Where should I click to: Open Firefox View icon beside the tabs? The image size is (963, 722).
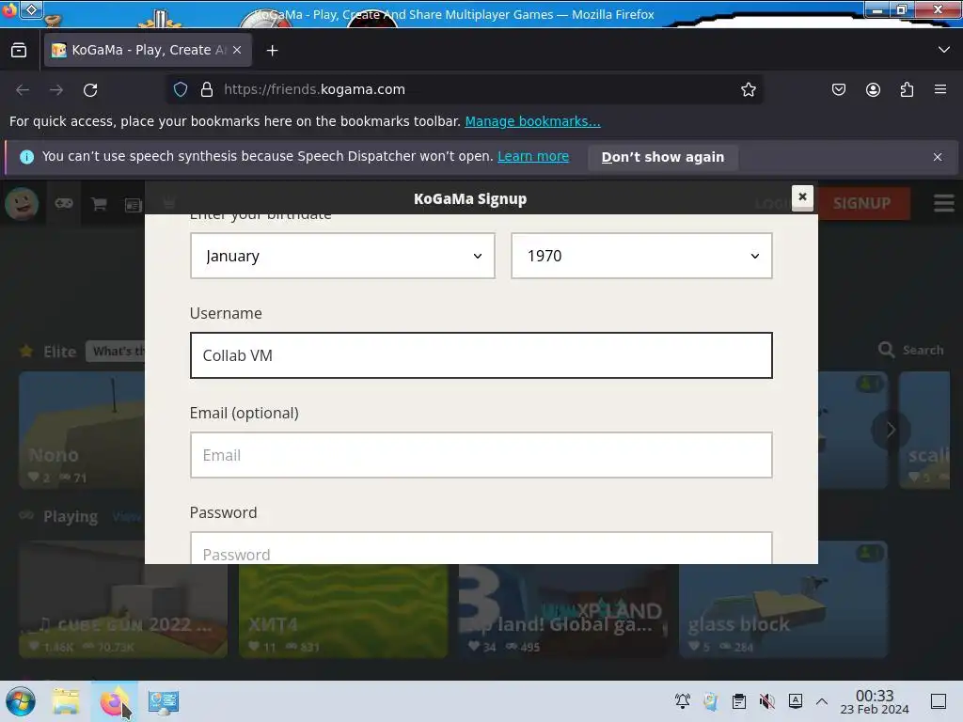pyautogui.click(x=19, y=51)
